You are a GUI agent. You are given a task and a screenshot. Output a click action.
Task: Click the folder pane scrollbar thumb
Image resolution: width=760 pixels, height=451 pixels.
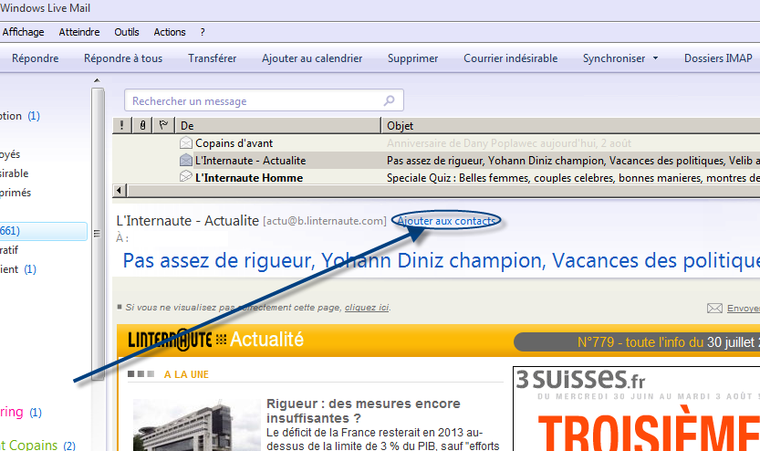coord(98,234)
